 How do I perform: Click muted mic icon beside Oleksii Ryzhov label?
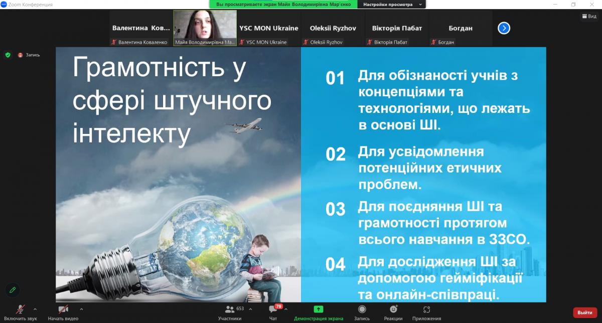tap(305, 43)
